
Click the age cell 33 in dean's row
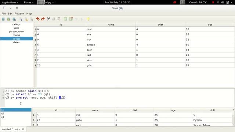point(210,50)
